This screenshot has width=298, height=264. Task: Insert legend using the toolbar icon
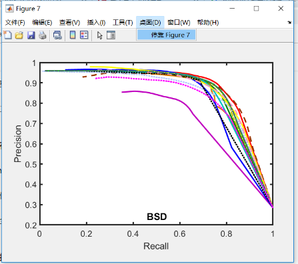click(x=84, y=35)
